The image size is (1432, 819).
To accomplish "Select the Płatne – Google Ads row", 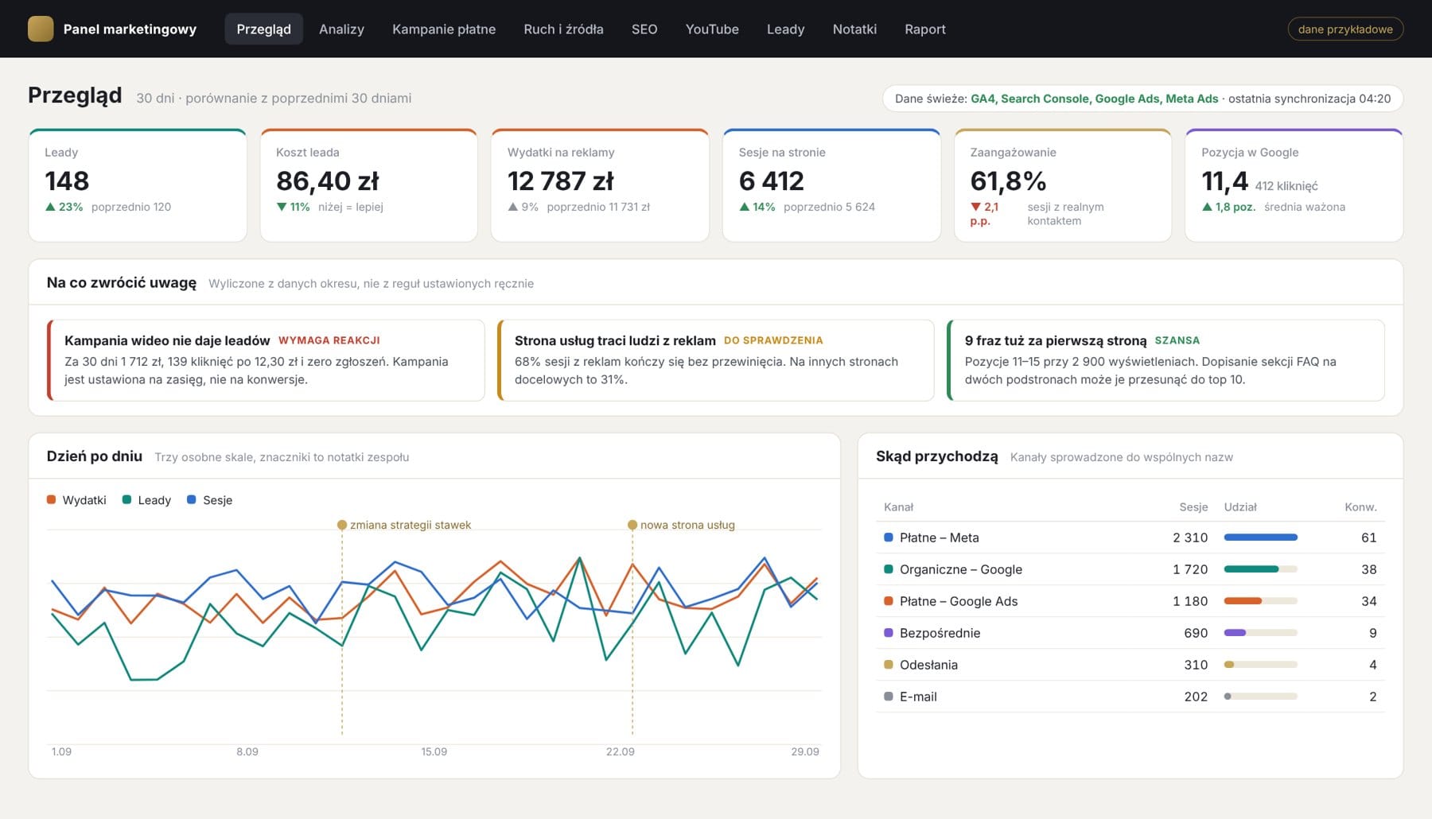I will pyautogui.click(x=1130, y=601).
